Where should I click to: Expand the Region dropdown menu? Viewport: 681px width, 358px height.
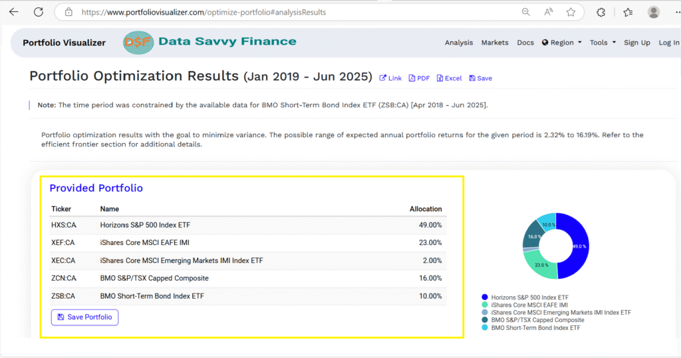(x=562, y=43)
